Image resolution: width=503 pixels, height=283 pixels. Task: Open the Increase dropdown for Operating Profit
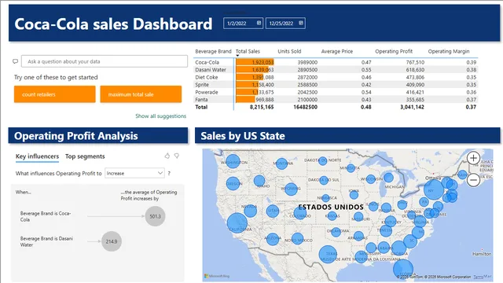coord(134,173)
